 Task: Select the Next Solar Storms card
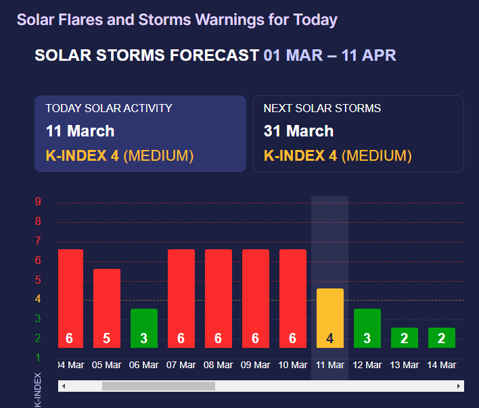tap(358, 134)
